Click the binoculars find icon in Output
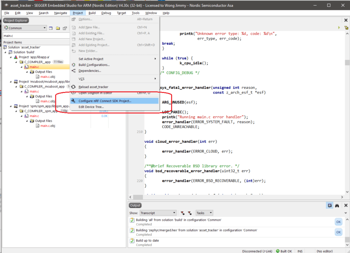The image size is (350, 253). point(337,205)
